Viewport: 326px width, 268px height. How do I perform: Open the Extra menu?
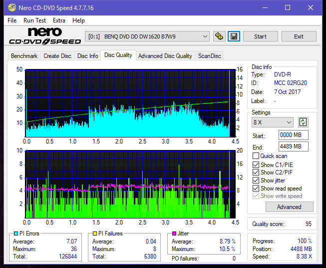click(x=59, y=20)
